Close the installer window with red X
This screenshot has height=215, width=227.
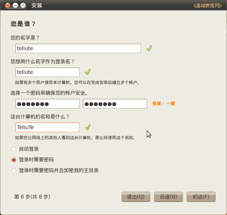8,5
